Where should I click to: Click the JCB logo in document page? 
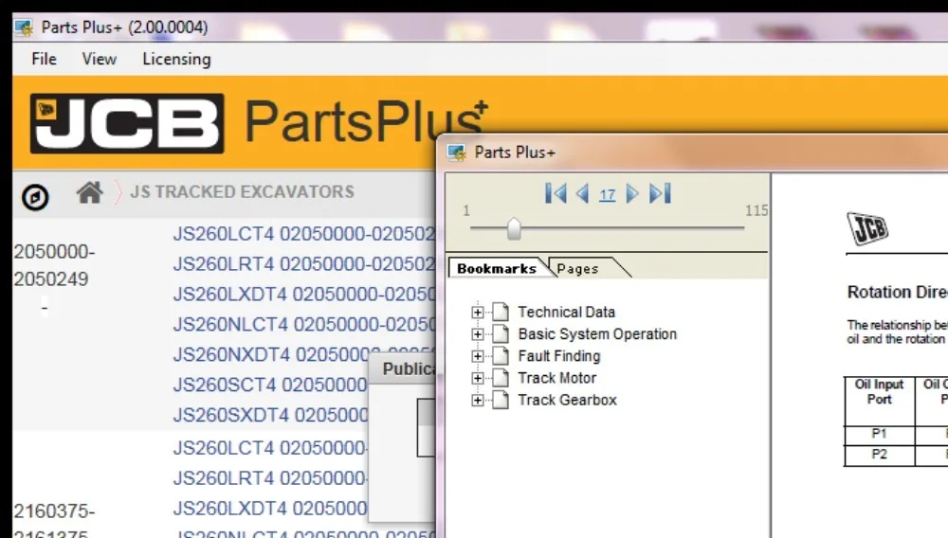pos(867,228)
